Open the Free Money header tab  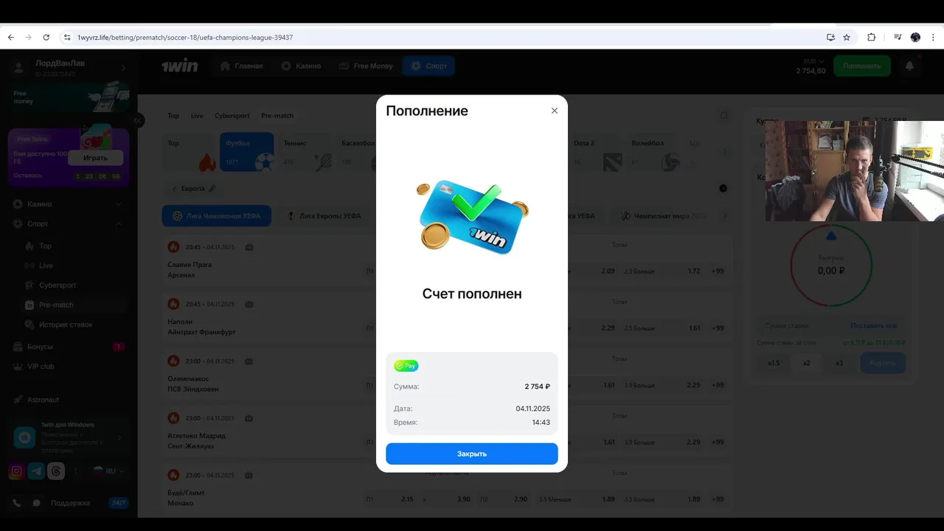(x=366, y=66)
